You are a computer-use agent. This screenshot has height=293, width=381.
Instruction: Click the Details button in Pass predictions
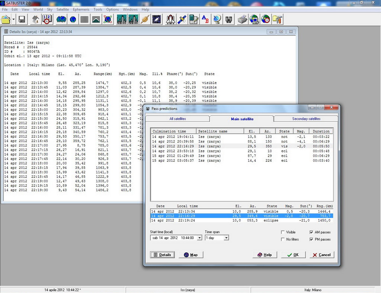point(162,255)
